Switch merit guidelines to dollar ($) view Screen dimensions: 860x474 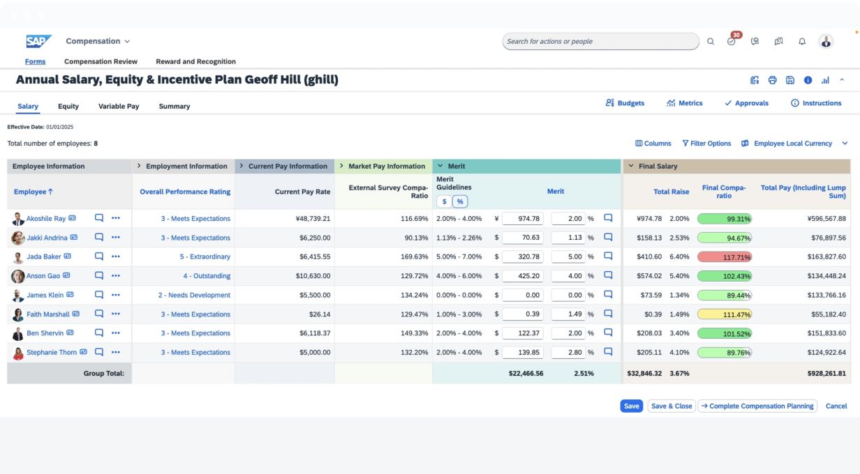pyautogui.click(x=445, y=201)
